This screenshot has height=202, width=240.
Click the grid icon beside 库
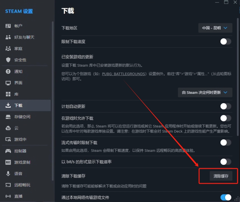tap(8, 94)
